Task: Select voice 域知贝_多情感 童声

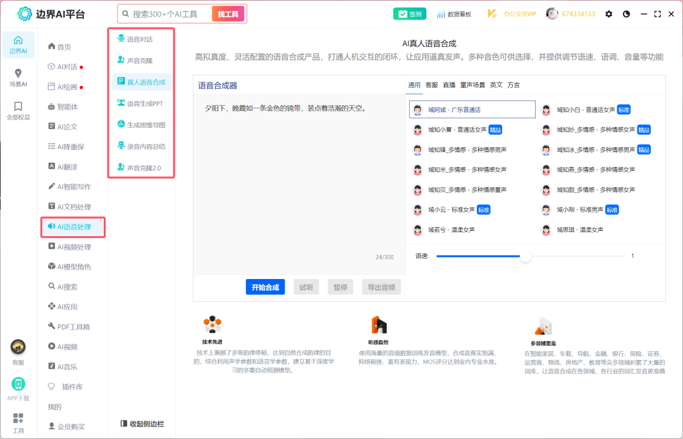Action: tap(459, 190)
